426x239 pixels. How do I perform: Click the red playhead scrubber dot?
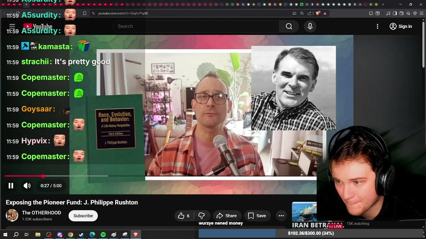43,176
